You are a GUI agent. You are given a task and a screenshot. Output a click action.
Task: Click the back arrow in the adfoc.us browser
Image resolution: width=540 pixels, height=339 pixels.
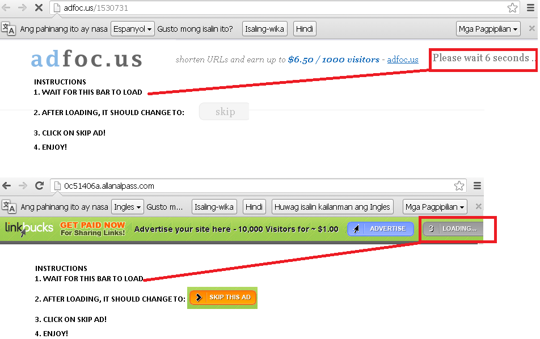point(6,7)
